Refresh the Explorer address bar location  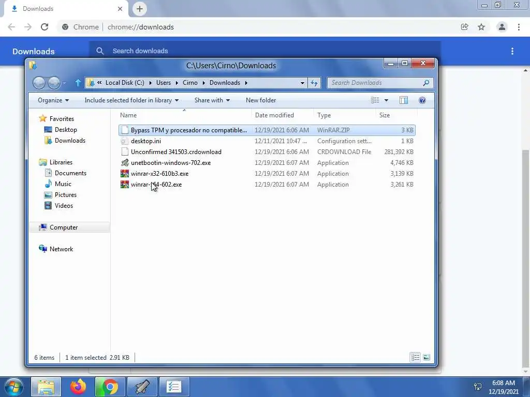pyautogui.click(x=314, y=83)
